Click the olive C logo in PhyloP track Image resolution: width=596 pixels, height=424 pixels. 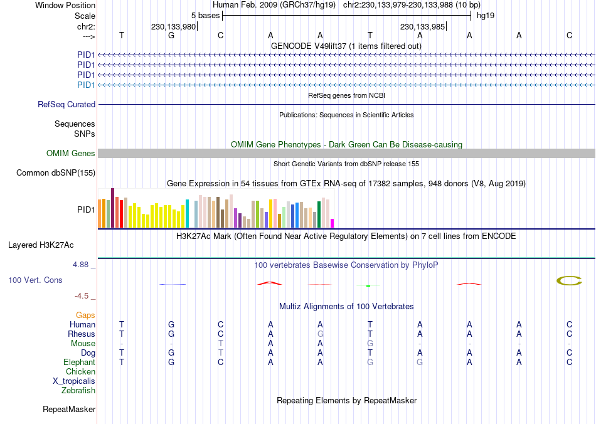click(x=569, y=281)
